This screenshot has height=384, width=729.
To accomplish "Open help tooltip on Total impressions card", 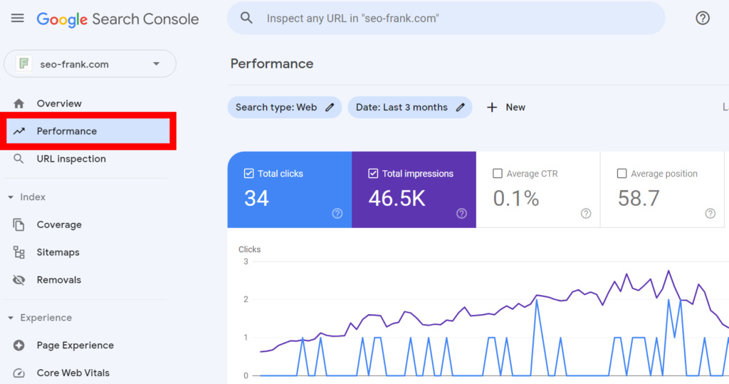I will coord(461,213).
